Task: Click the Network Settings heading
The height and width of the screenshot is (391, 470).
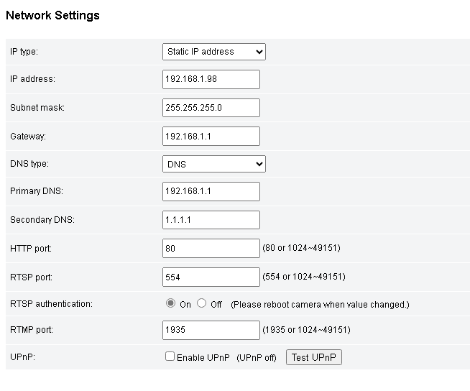Action: coord(52,15)
